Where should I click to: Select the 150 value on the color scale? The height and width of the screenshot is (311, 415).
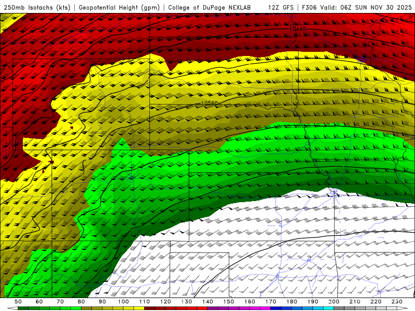click(229, 302)
